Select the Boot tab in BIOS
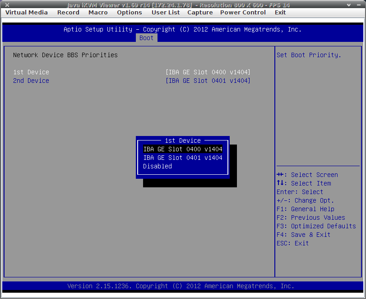The image size is (366, 299). coord(146,38)
